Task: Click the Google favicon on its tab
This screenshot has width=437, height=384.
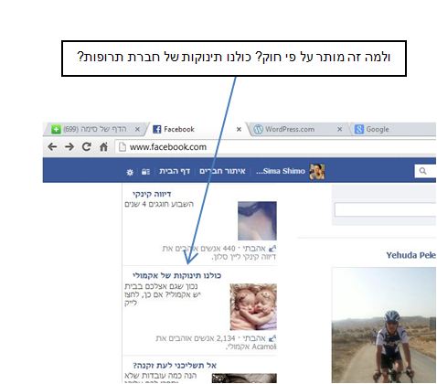Action: 359,129
